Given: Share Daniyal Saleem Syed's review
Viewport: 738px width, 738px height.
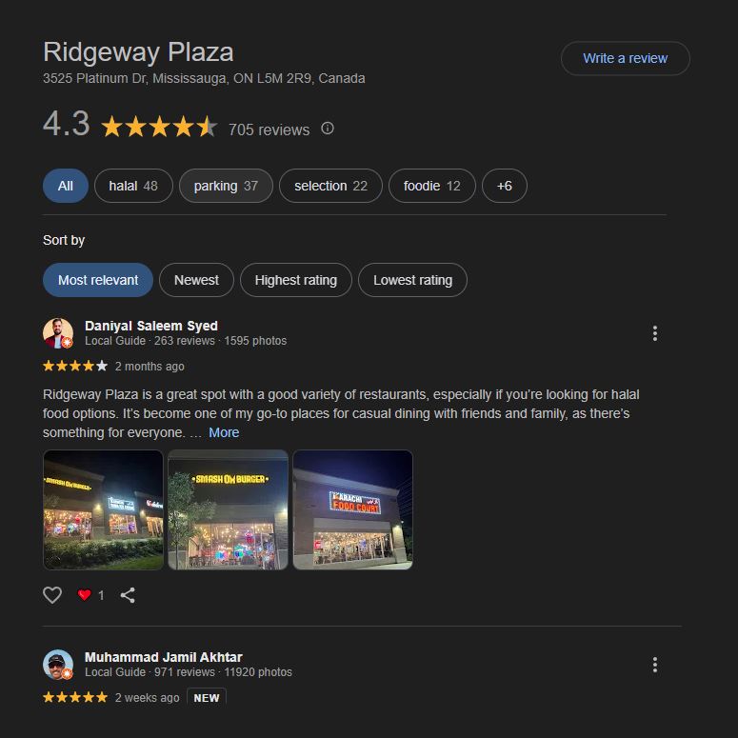Looking at the screenshot, I should pos(128,595).
